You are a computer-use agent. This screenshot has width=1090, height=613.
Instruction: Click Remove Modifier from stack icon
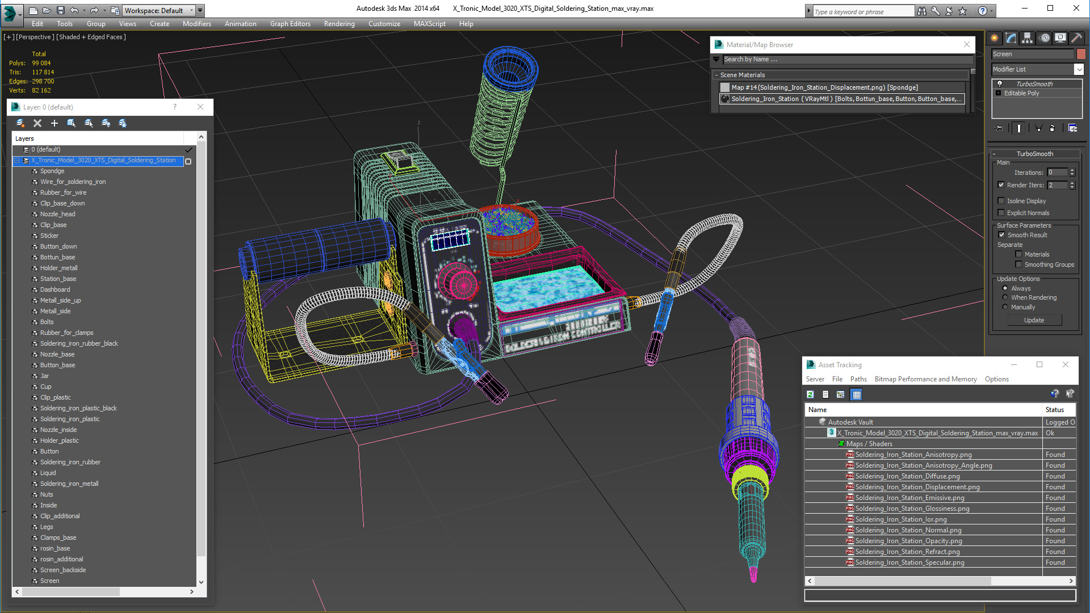pyautogui.click(x=1053, y=128)
